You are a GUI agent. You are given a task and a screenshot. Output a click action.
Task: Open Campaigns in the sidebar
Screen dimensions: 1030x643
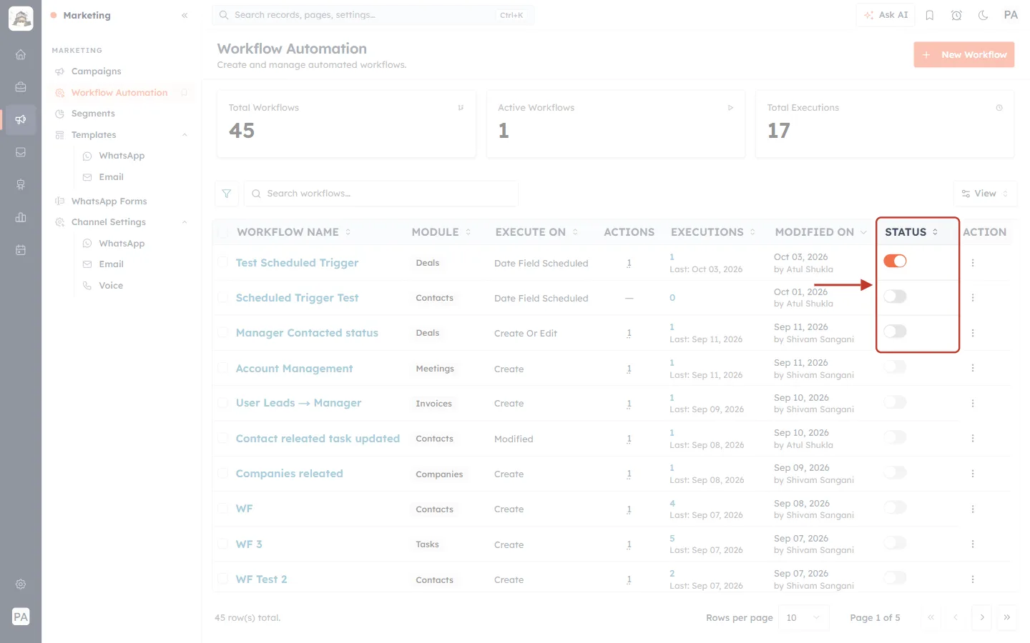[x=97, y=71]
